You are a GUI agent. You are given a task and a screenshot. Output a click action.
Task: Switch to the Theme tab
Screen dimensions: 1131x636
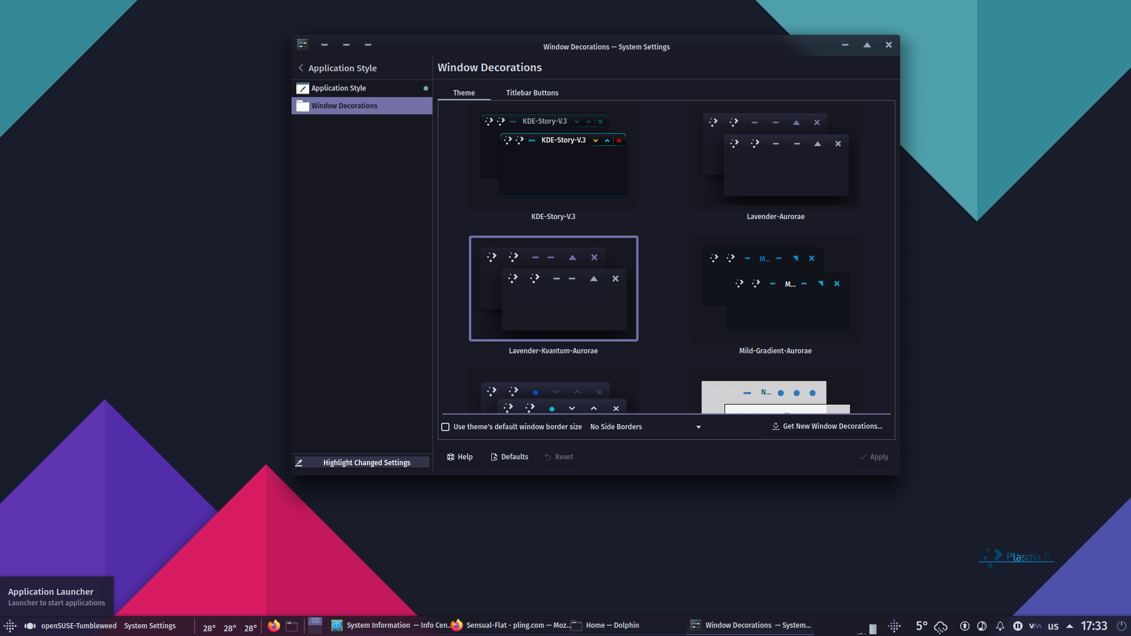[464, 93]
